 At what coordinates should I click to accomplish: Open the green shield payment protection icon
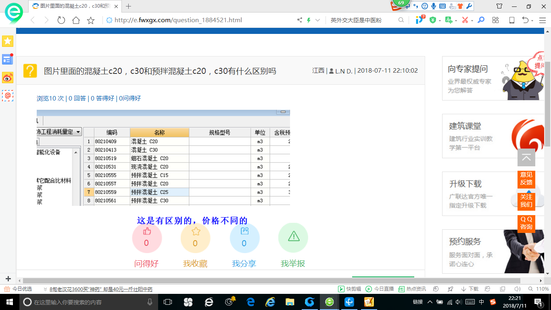[433, 20]
